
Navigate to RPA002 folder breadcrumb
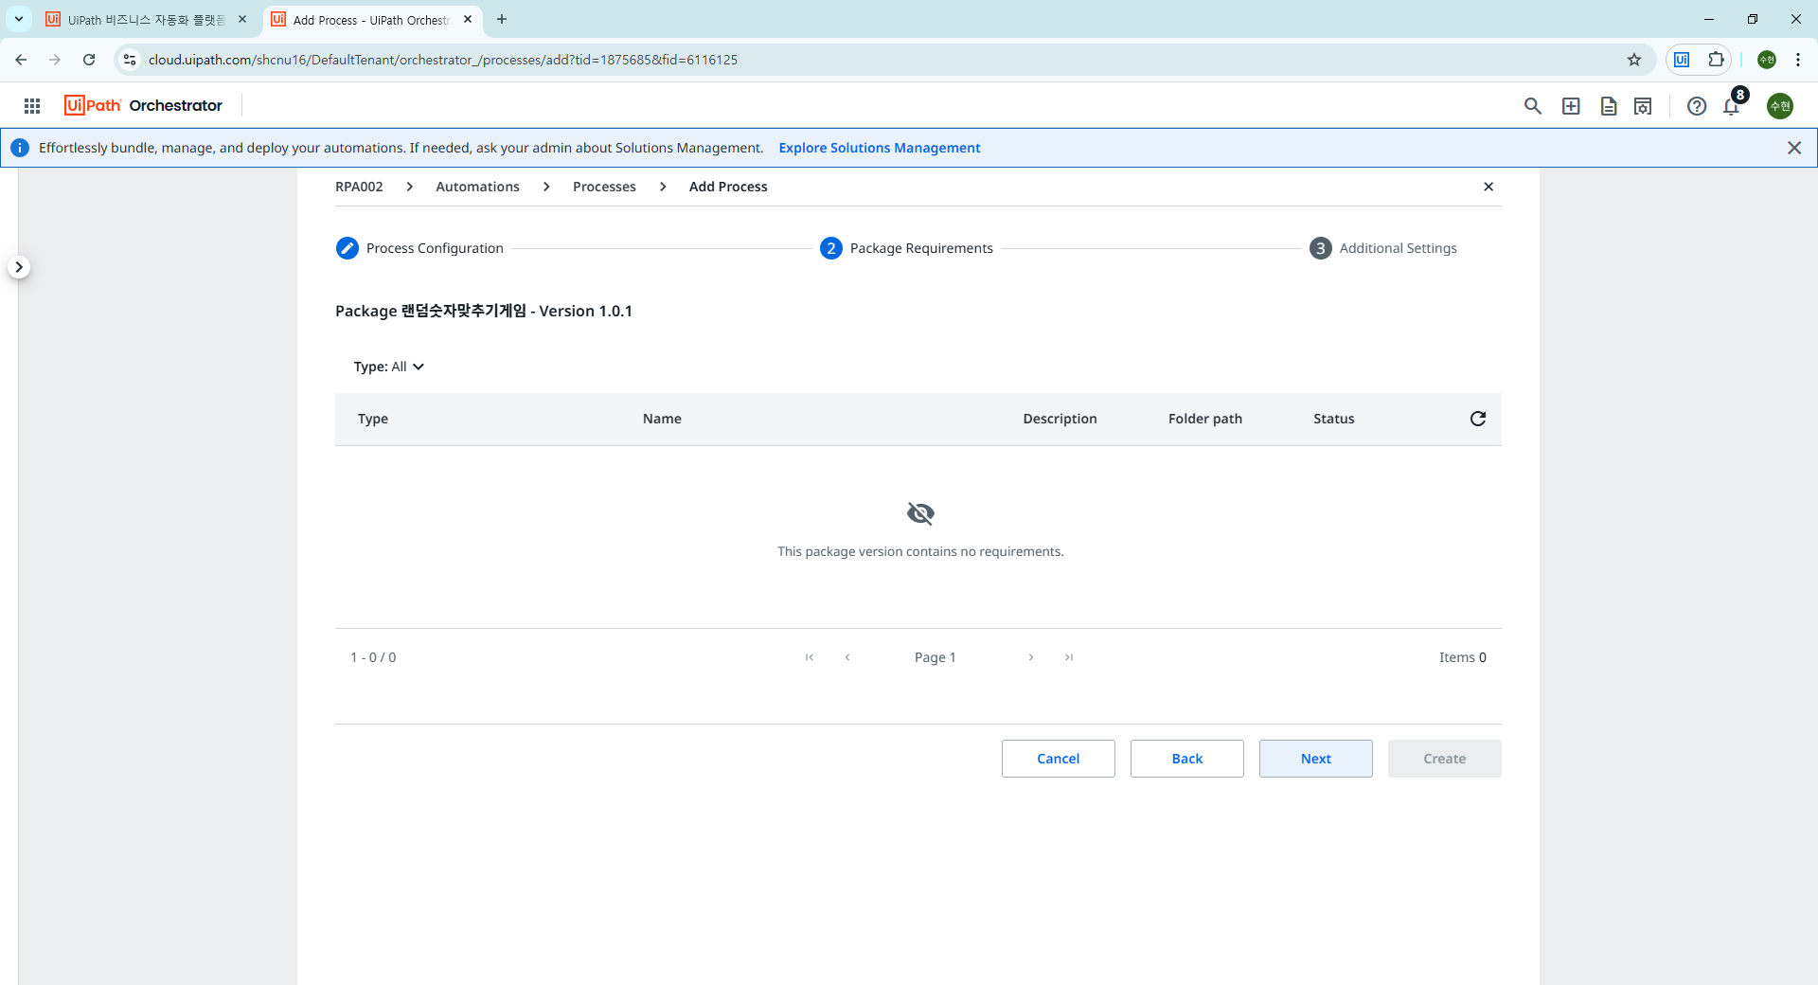click(x=359, y=187)
